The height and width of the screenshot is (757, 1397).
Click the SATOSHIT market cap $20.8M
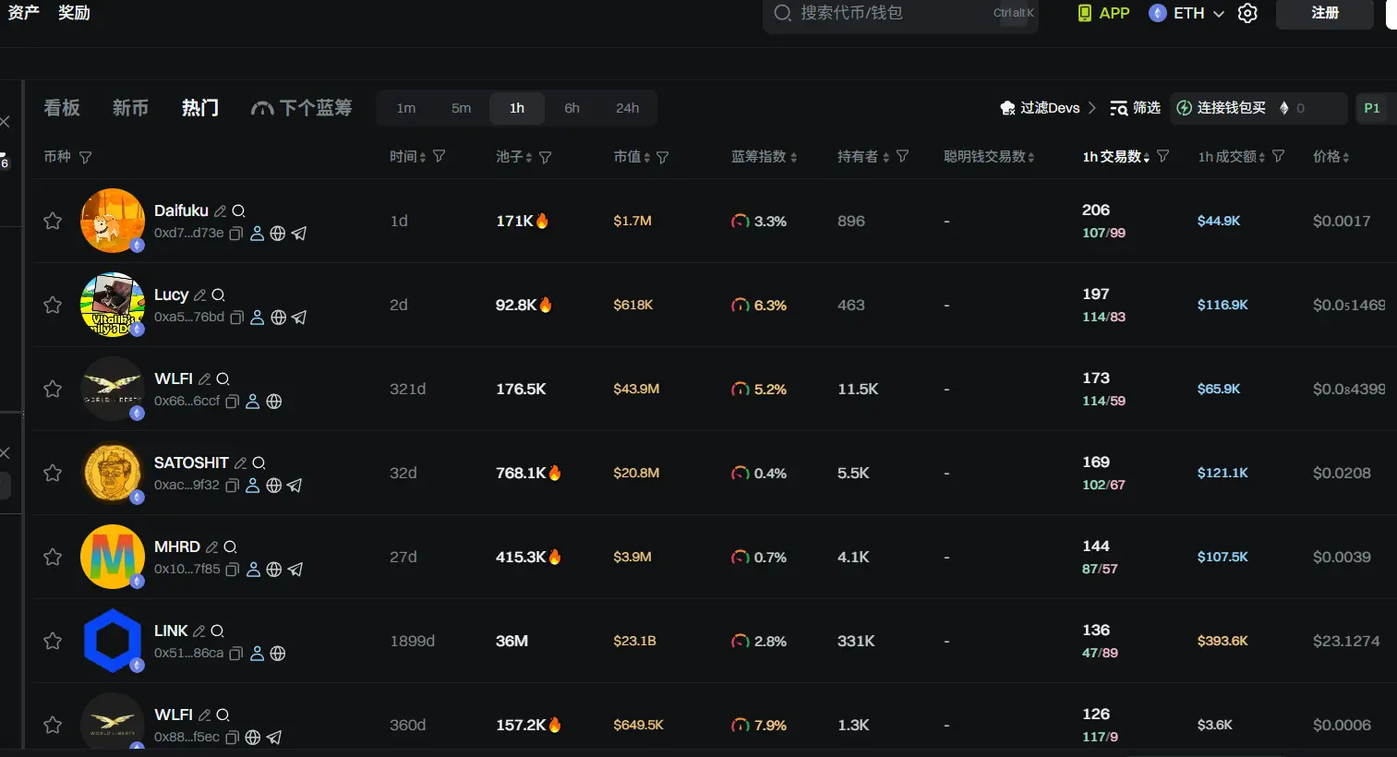click(x=636, y=473)
